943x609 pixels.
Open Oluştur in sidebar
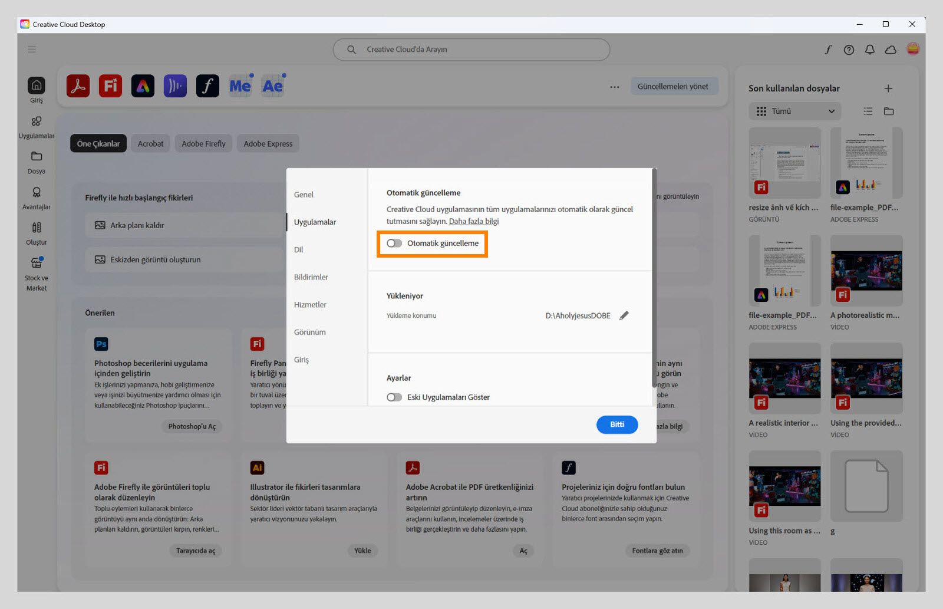[37, 233]
